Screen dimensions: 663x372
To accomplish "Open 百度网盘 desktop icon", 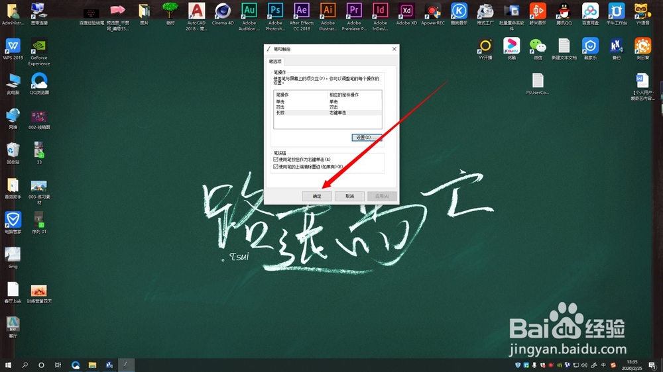I will click(590, 14).
